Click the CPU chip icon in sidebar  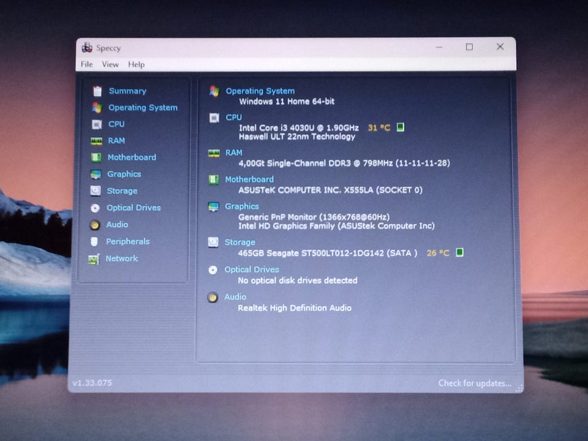[97, 124]
